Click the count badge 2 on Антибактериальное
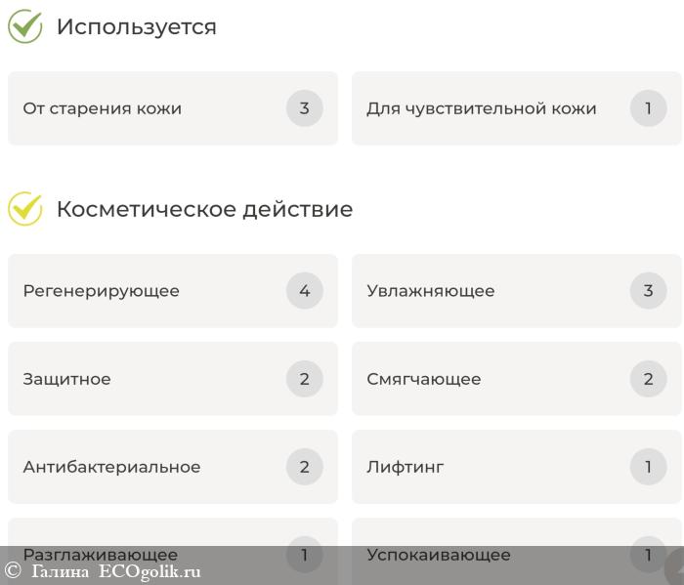This screenshot has width=684, height=585. click(x=304, y=467)
